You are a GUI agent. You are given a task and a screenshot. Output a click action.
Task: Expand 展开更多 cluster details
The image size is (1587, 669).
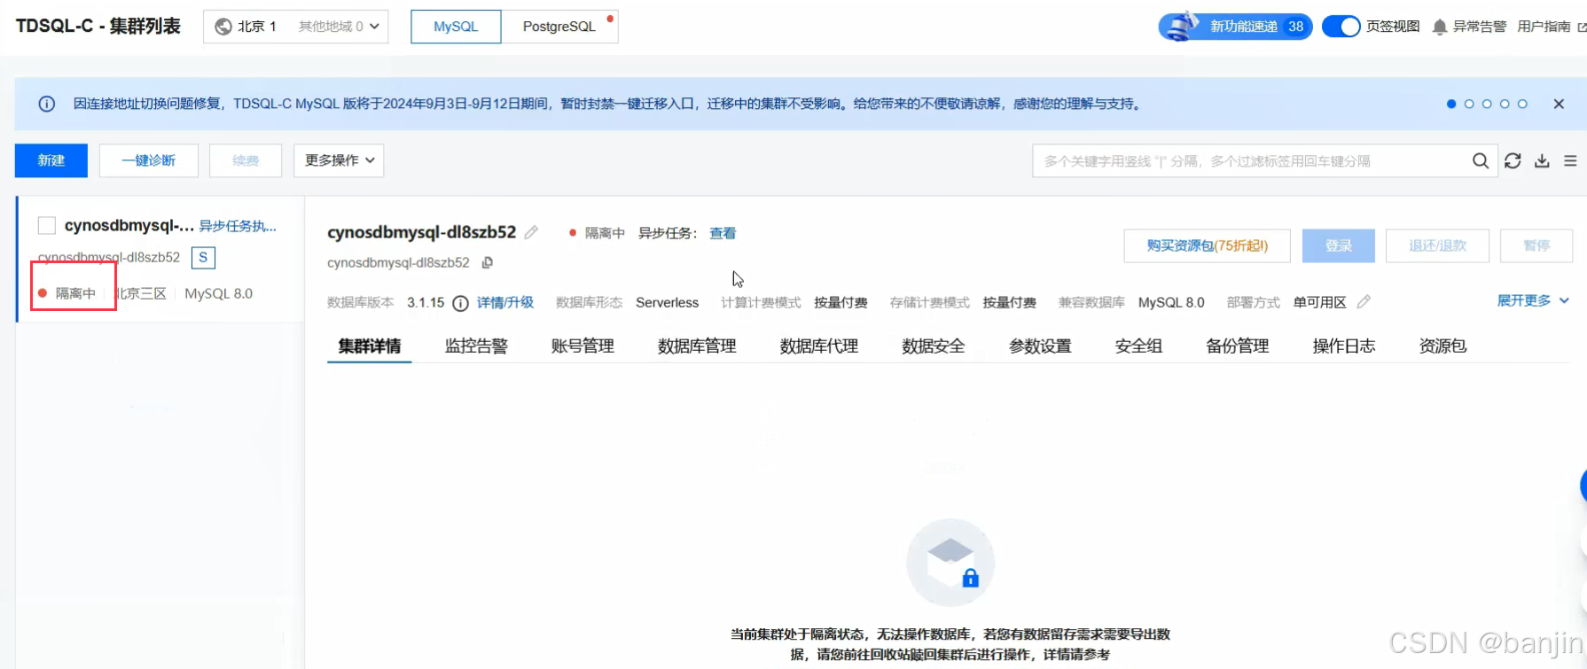click(1533, 301)
